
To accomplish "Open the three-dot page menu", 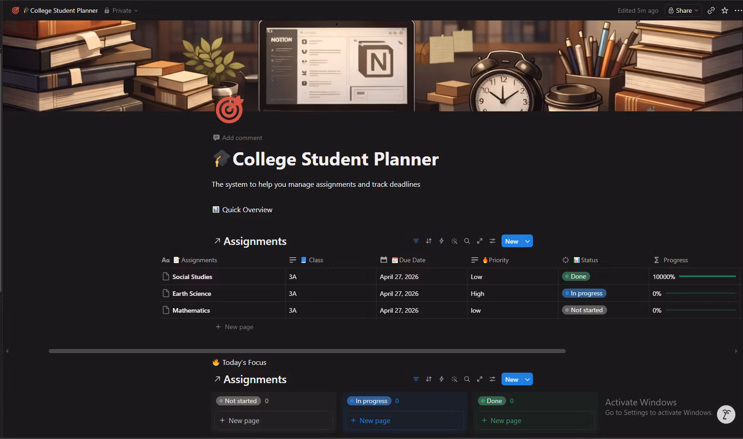I will [738, 10].
